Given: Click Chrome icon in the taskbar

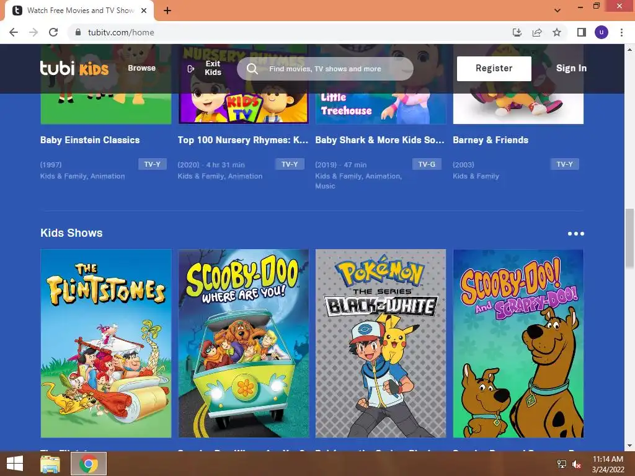Looking at the screenshot, I should [89, 464].
